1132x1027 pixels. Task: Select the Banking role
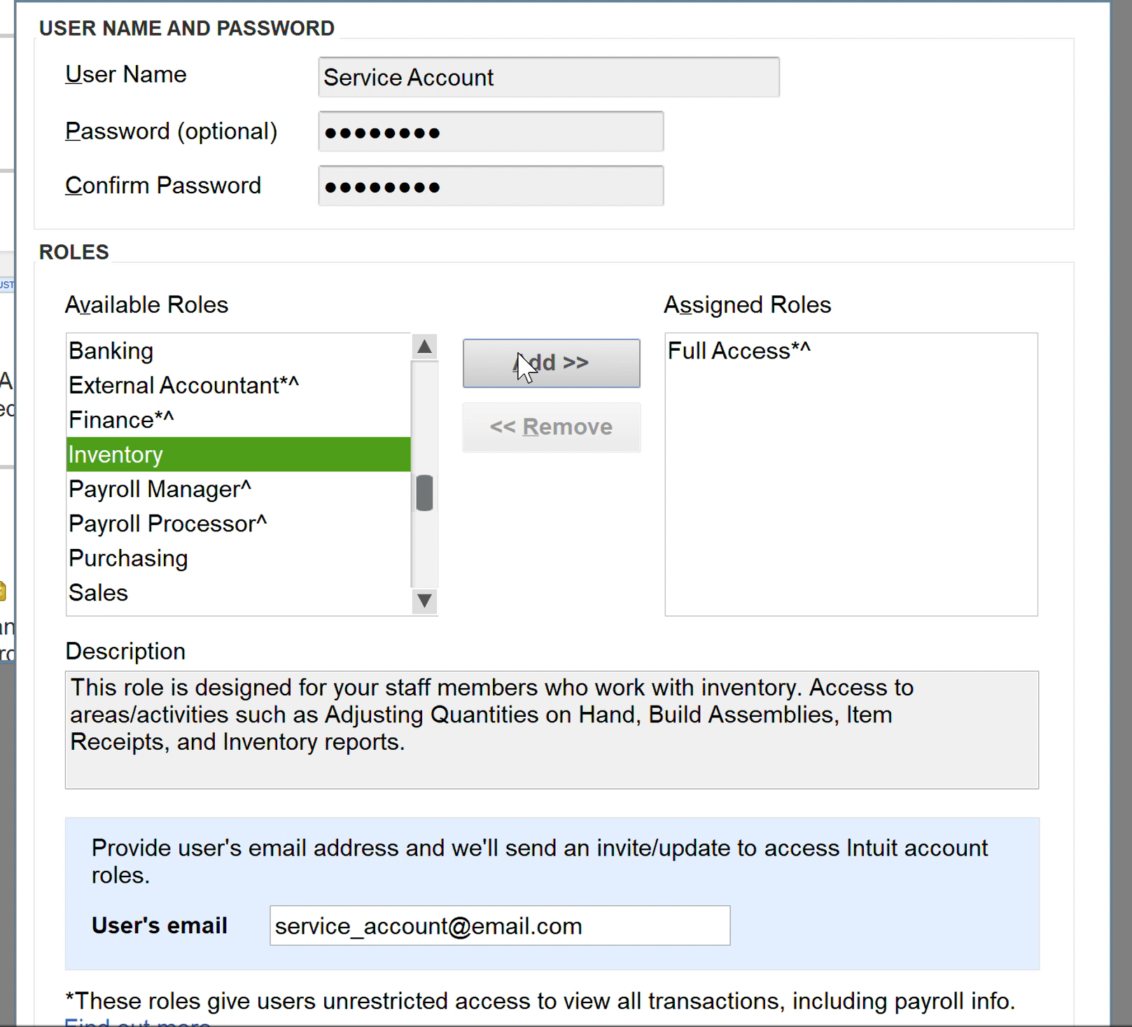(x=111, y=351)
